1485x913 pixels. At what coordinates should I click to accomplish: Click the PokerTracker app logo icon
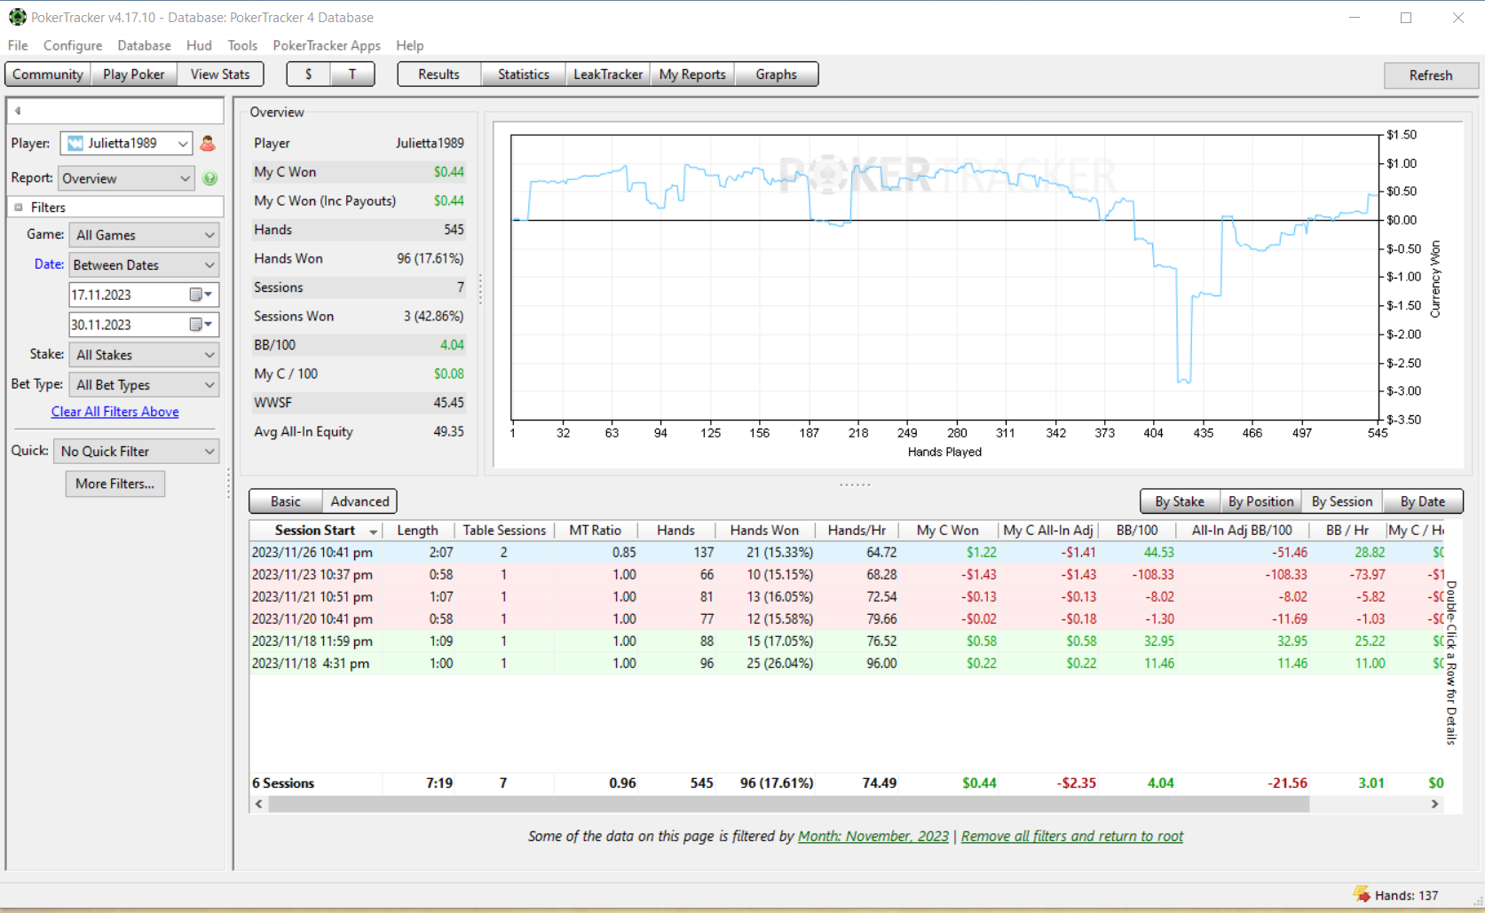[x=17, y=17]
